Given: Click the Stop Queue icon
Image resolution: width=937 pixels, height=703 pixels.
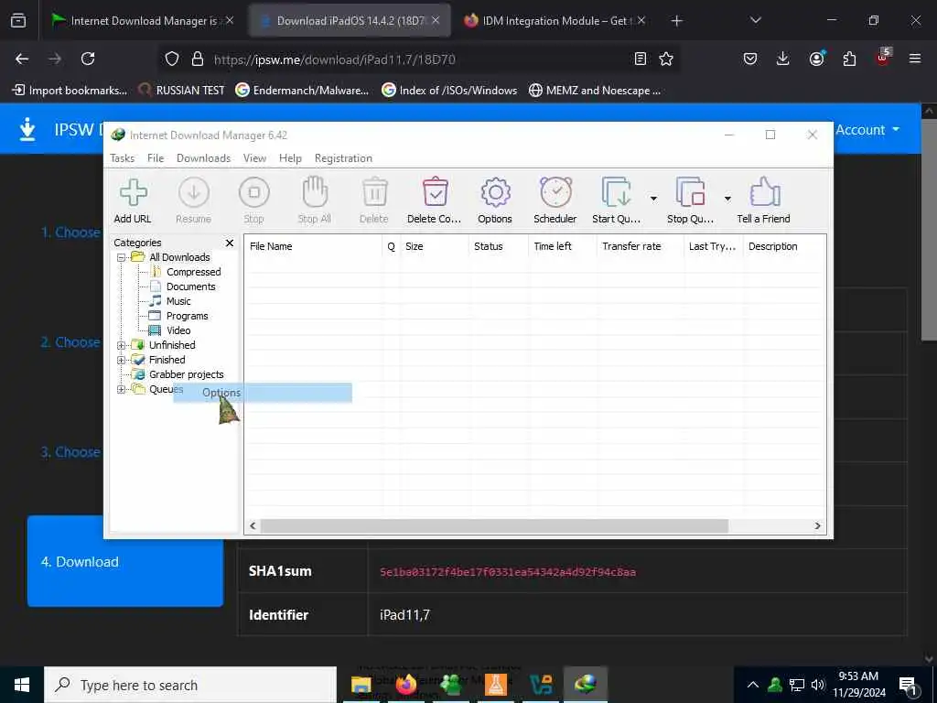Looking at the screenshot, I should pyautogui.click(x=690, y=193).
